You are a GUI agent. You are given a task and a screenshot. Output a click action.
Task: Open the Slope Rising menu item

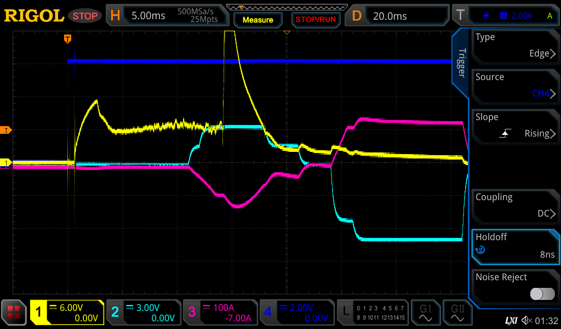click(x=515, y=126)
